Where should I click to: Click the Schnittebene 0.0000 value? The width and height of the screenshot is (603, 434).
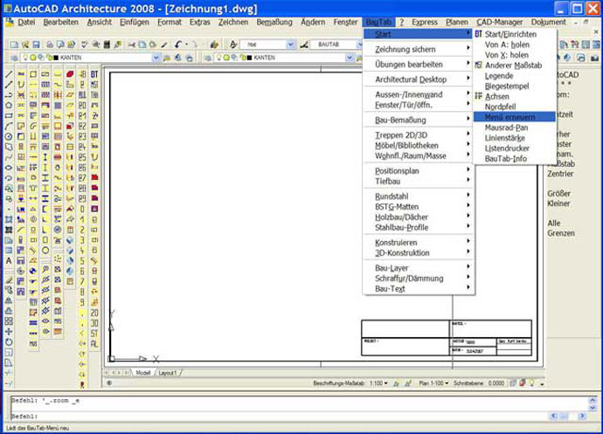(496, 383)
